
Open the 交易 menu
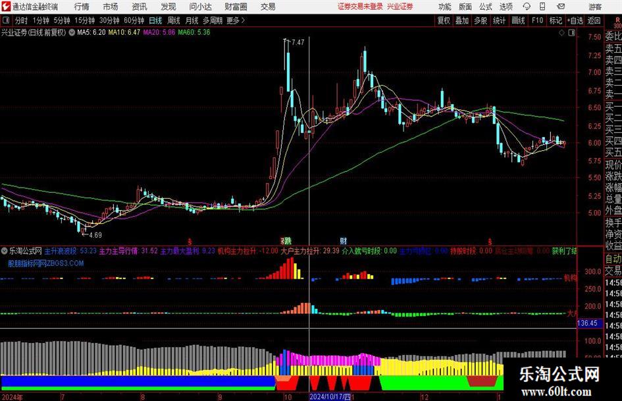[268, 7]
